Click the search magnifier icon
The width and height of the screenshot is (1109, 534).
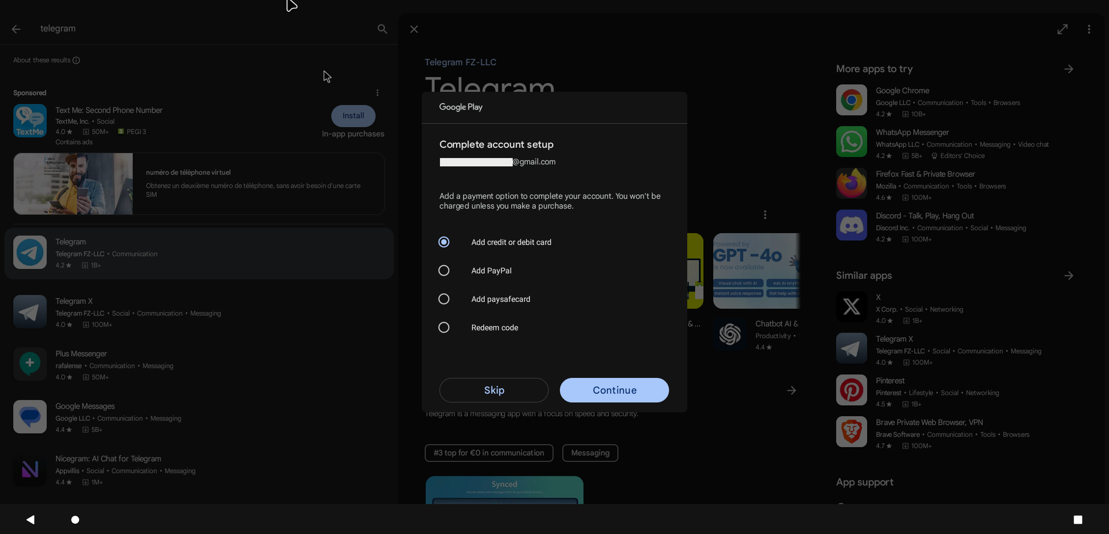tap(382, 29)
